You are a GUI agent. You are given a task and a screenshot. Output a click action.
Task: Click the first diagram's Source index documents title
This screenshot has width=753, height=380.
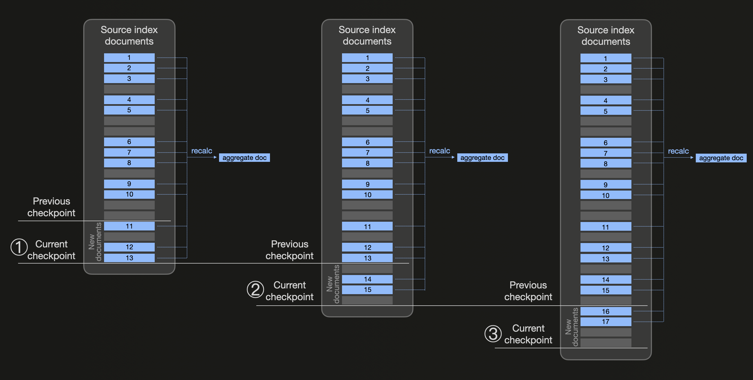pos(129,35)
